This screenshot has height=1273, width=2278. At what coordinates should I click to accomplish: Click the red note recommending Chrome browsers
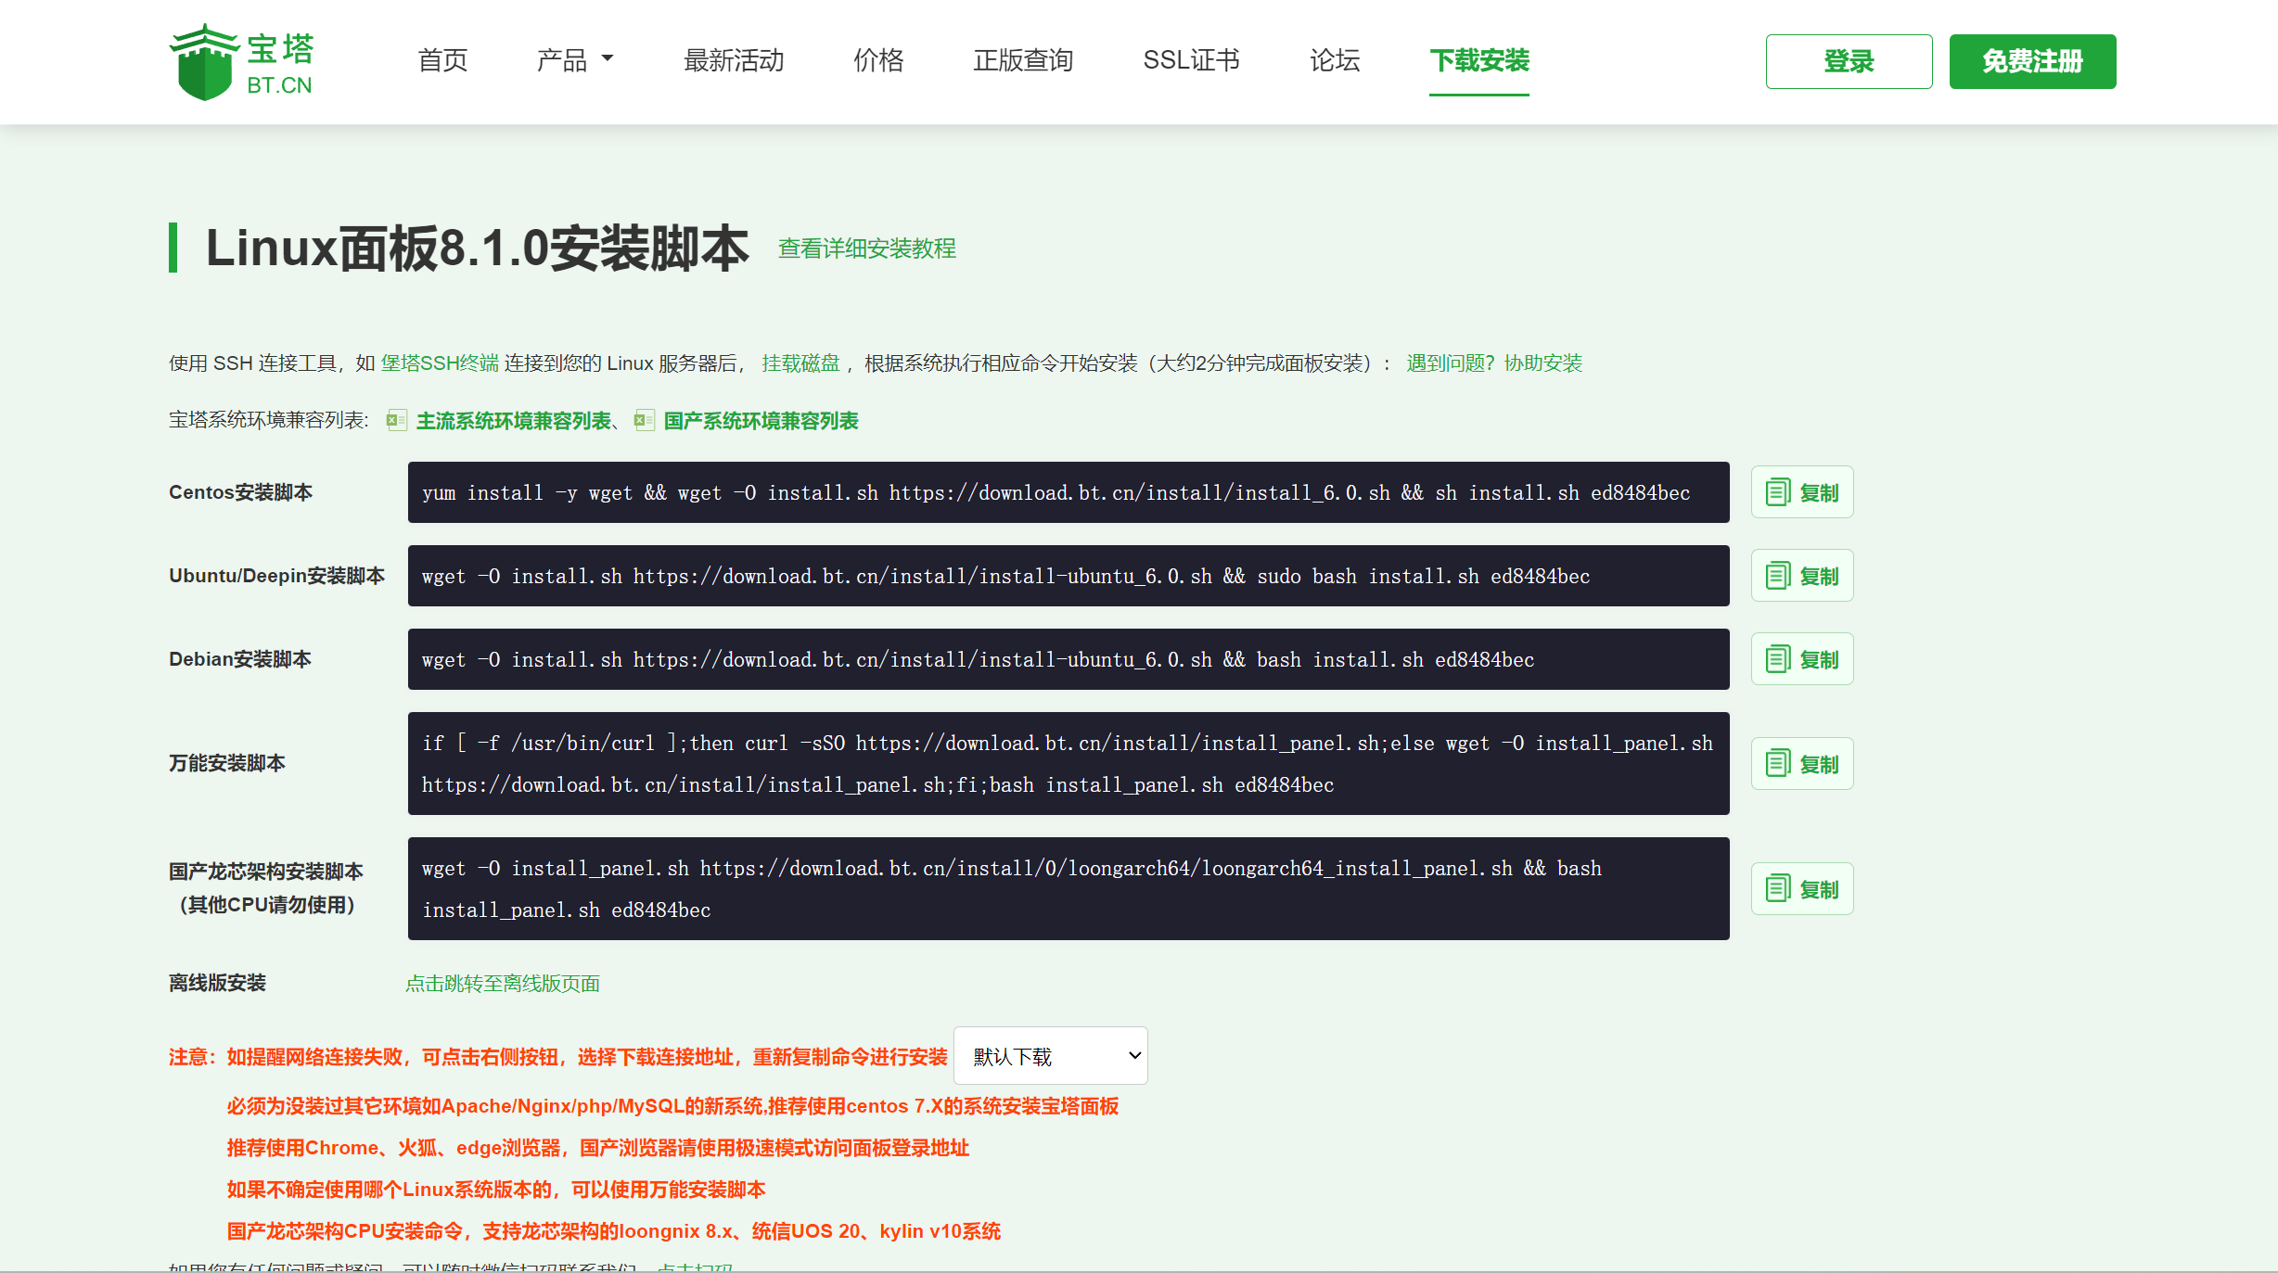598,1148
